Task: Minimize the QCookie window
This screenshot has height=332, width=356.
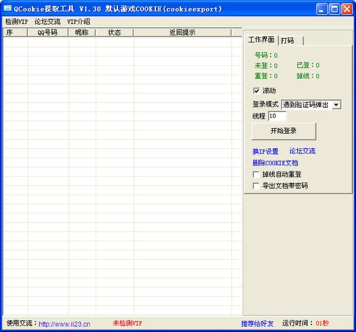Action: [x=321, y=9]
